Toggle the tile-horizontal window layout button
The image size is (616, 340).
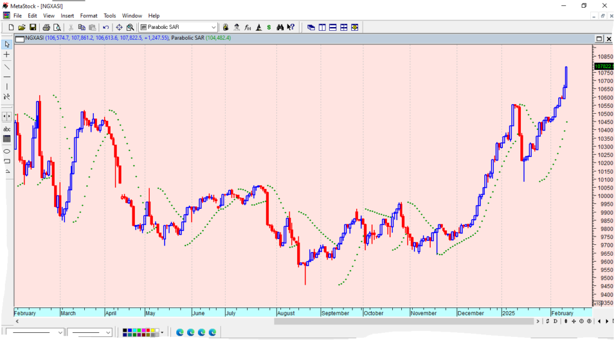point(333,27)
